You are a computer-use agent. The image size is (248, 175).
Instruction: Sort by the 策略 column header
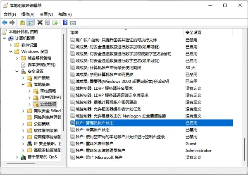(x=126, y=32)
